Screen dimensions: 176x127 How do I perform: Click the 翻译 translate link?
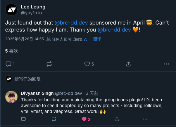point(97,39)
